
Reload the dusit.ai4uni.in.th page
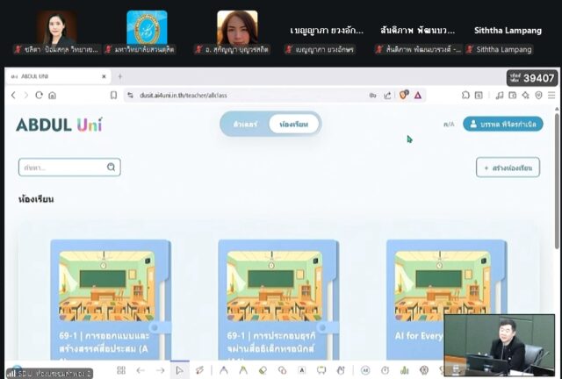(x=39, y=96)
